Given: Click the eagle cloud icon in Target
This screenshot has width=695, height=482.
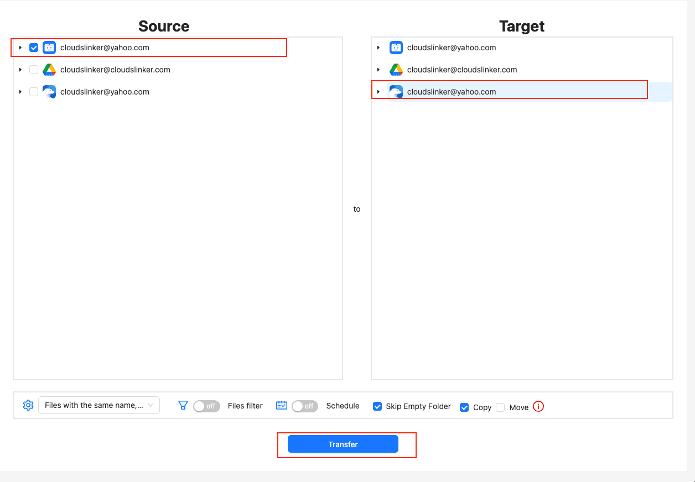Looking at the screenshot, I should [396, 92].
